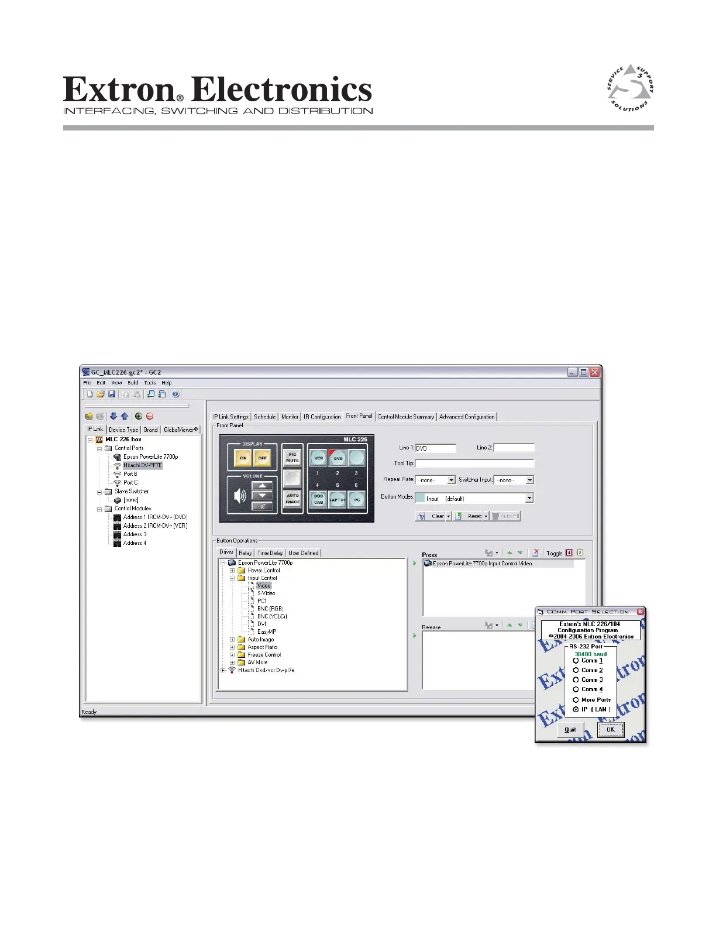Select Hitachi DV-PF7E in Control Ports
This screenshot has width=716, height=927.
click(142, 465)
